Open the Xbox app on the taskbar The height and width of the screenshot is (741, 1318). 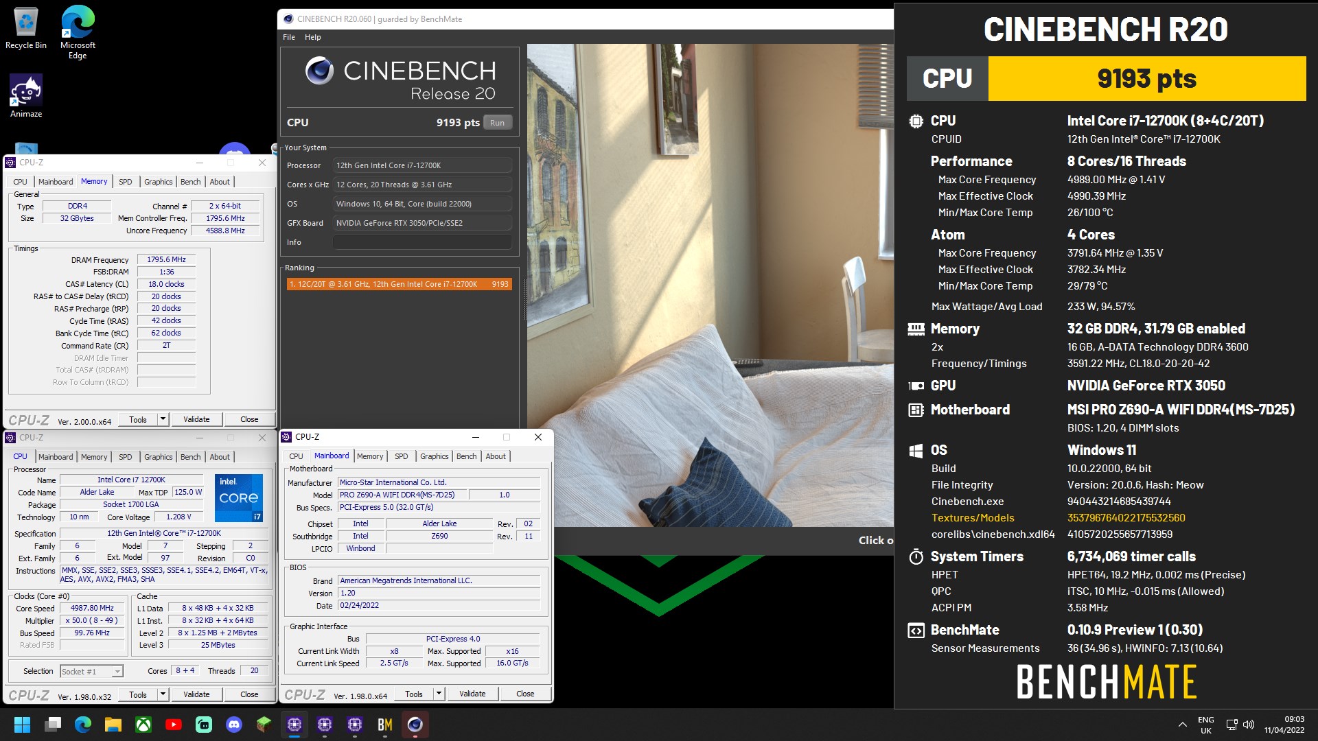pos(143,725)
